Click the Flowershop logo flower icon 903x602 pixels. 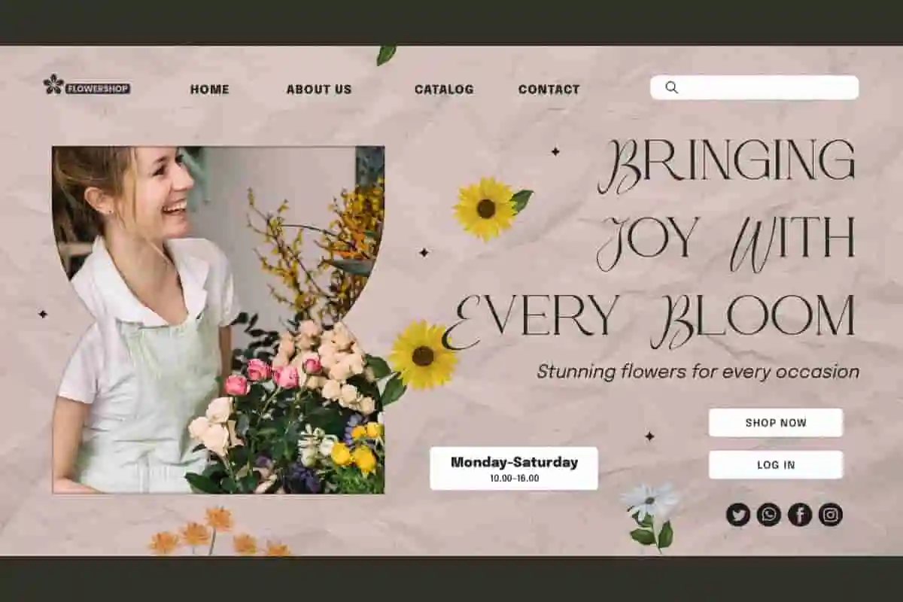click(53, 84)
